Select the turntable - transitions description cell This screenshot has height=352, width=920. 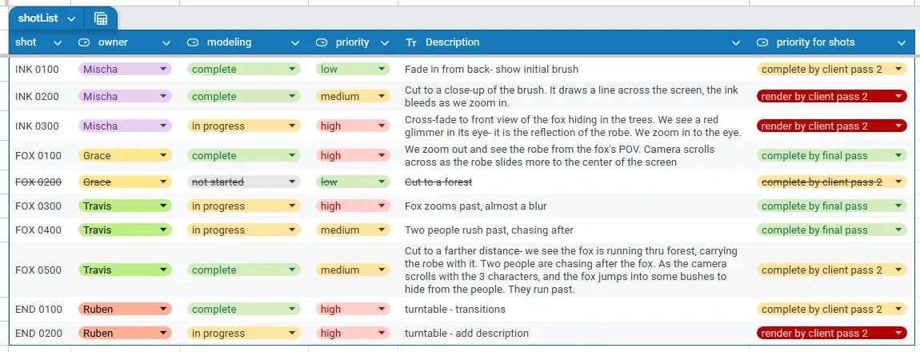[x=574, y=309]
